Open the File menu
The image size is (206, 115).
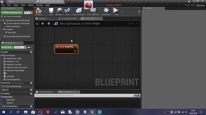pos(3,5)
